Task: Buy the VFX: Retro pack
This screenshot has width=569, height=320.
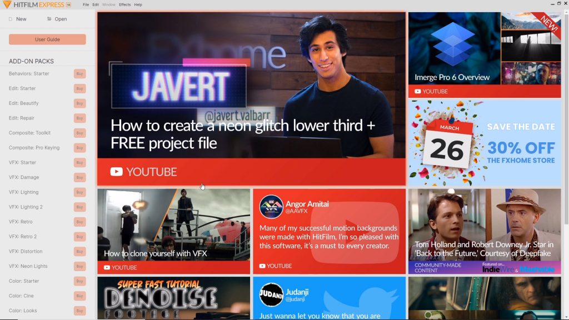Action: pos(80,222)
